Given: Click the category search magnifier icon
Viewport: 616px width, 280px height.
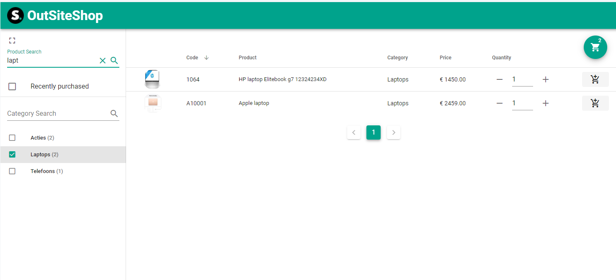Looking at the screenshot, I should [x=114, y=113].
